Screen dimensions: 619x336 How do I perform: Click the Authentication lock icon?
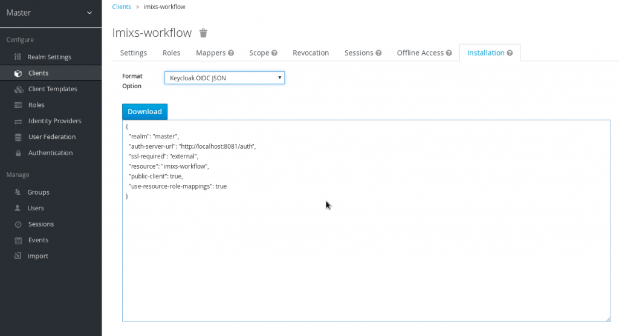(x=18, y=153)
